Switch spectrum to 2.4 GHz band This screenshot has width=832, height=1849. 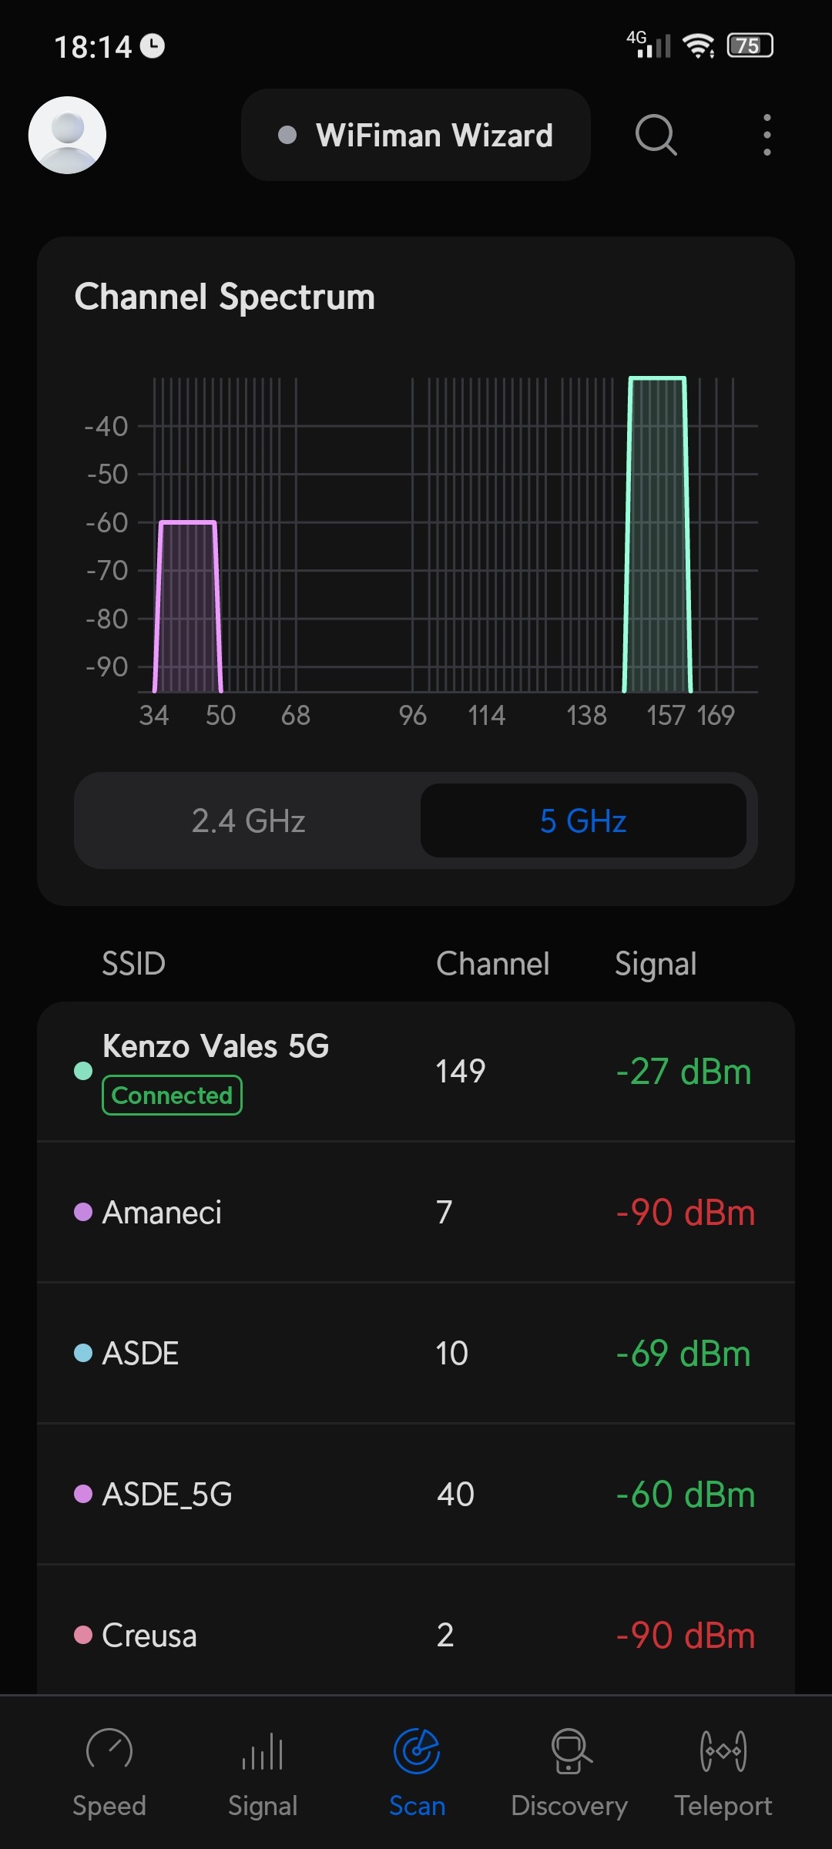pyautogui.click(x=248, y=820)
